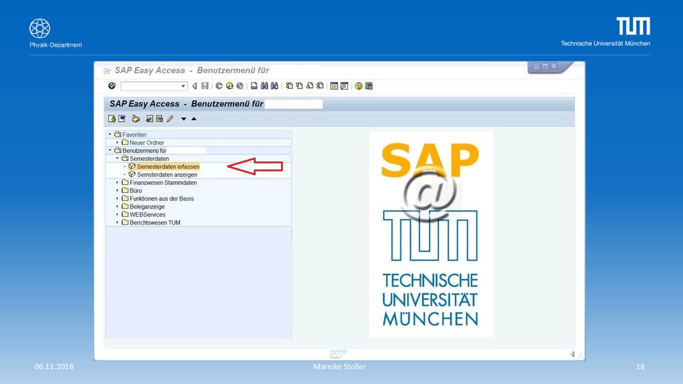The width and height of the screenshot is (683, 384).
Task: Select Funktionen aus der Basis label
Action: tap(161, 199)
